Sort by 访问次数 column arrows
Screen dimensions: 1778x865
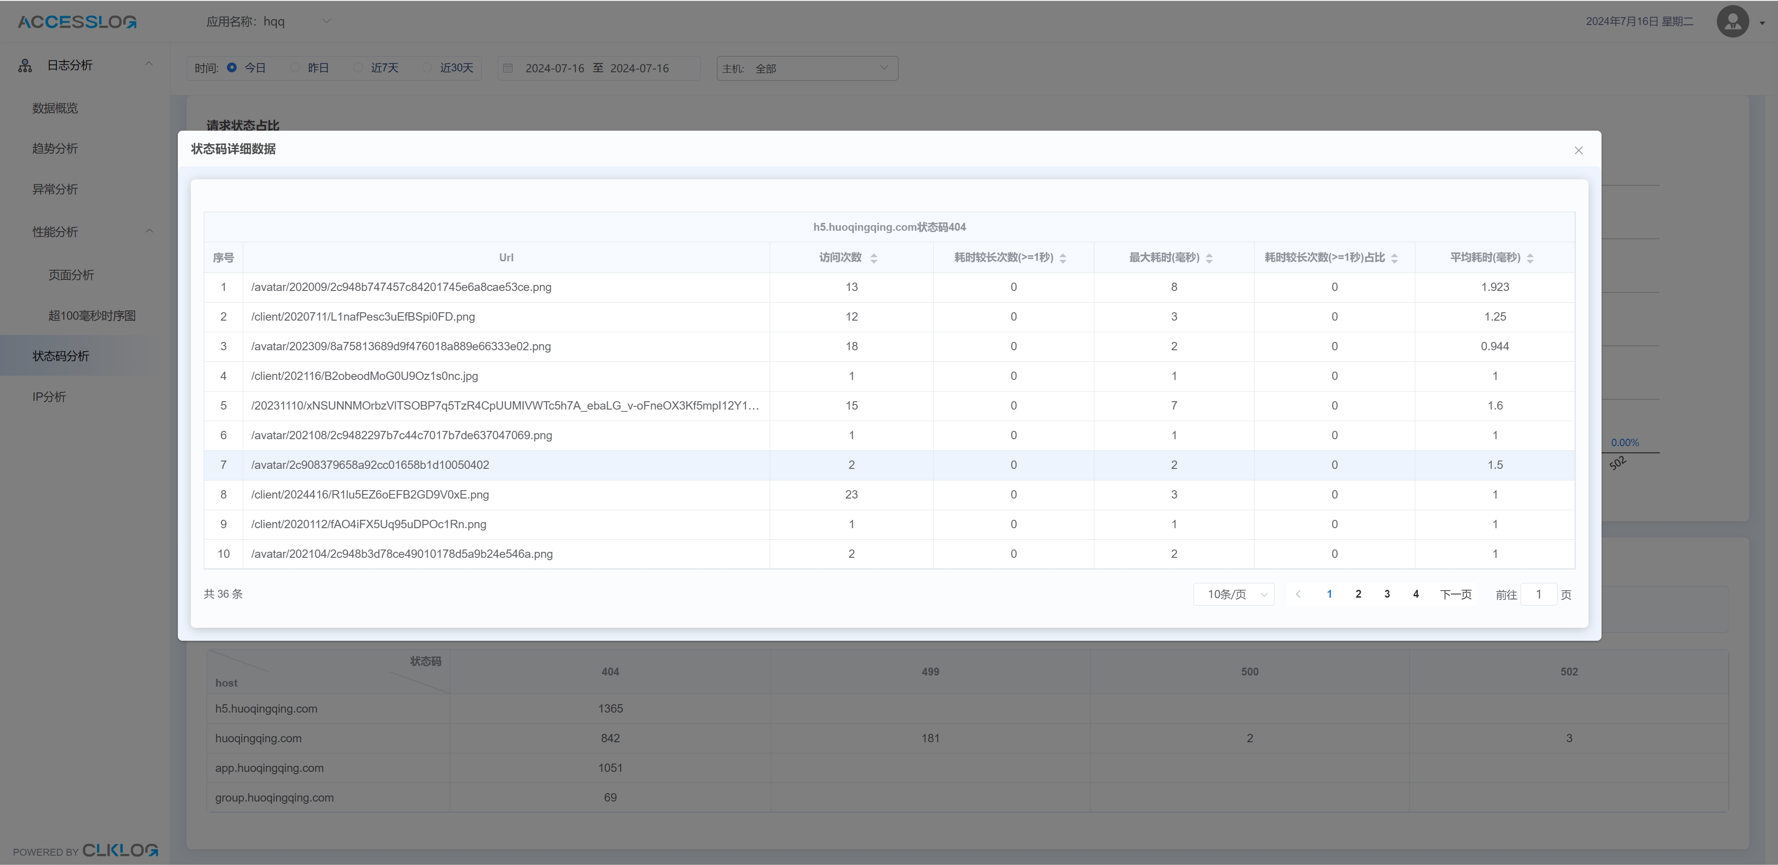[874, 258]
